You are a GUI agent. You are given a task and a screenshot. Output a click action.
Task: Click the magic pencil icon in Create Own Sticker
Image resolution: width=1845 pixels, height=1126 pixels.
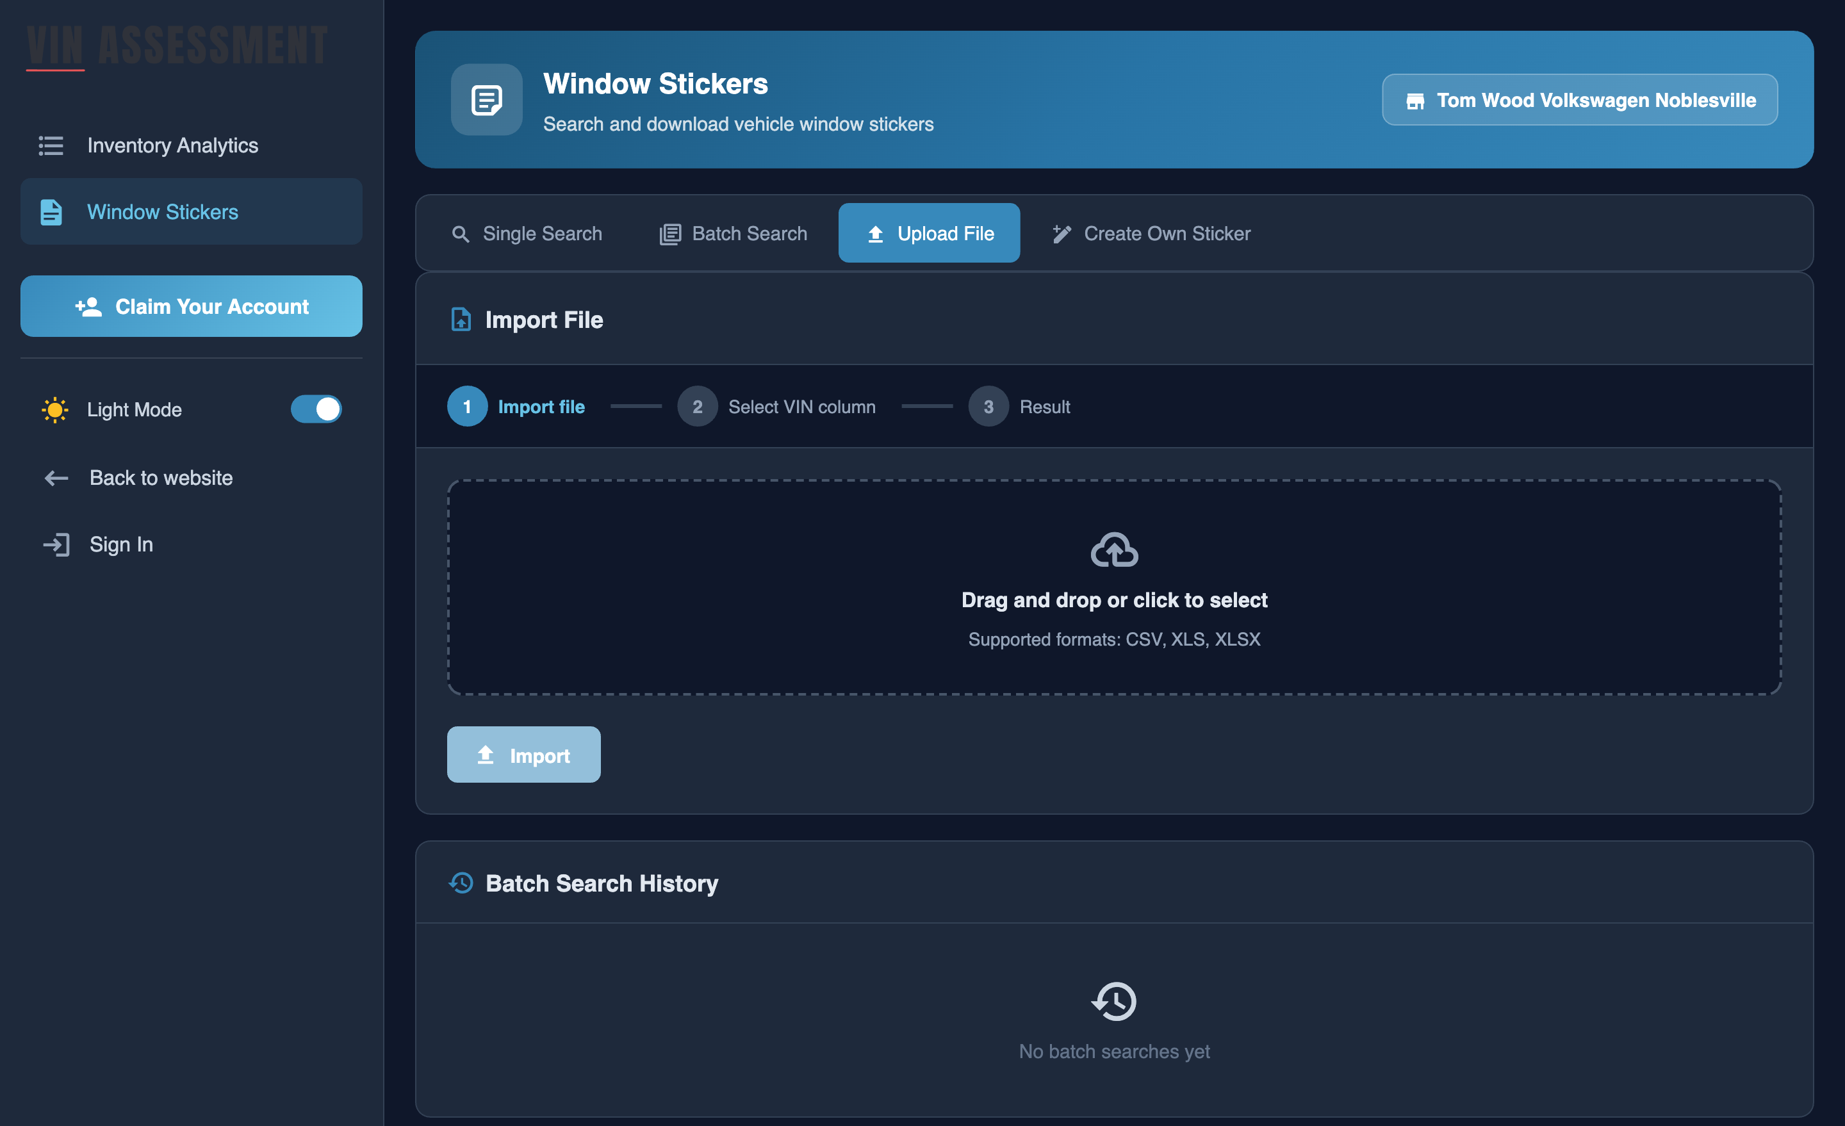tap(1062, 234)
